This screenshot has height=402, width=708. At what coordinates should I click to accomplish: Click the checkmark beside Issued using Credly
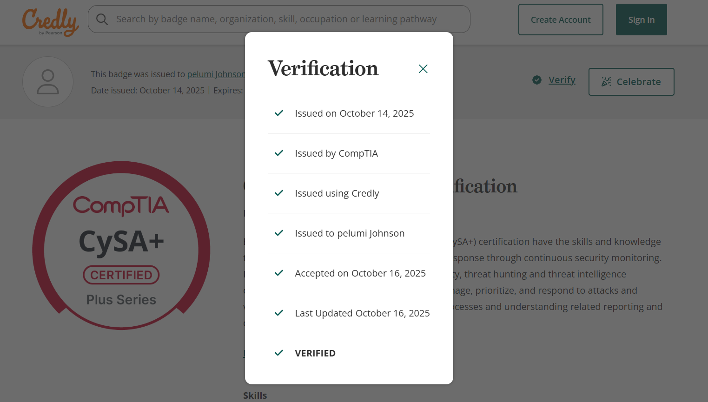(278, 193)
